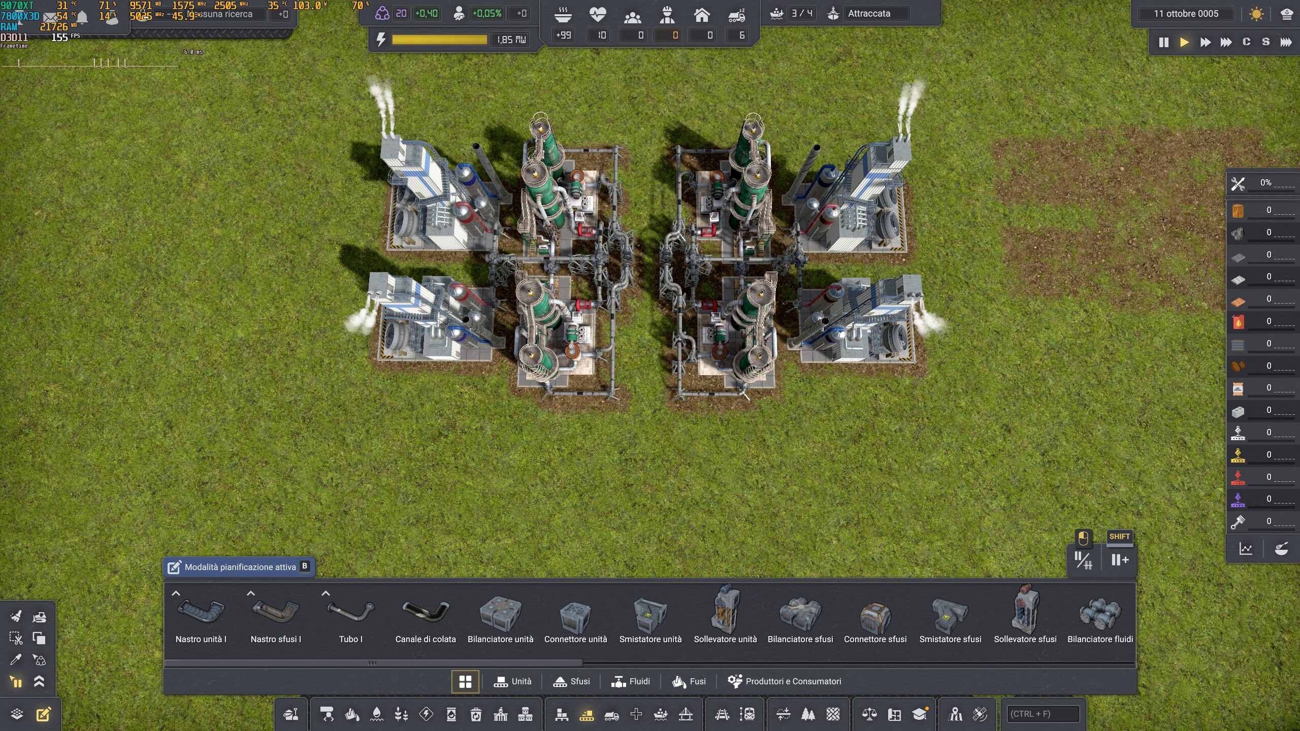Switch to the Sfusi tab
The image size is (1300, 731).
point(571,682)
